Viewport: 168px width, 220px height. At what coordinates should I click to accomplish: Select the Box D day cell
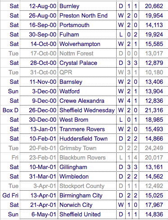point(10,110)
